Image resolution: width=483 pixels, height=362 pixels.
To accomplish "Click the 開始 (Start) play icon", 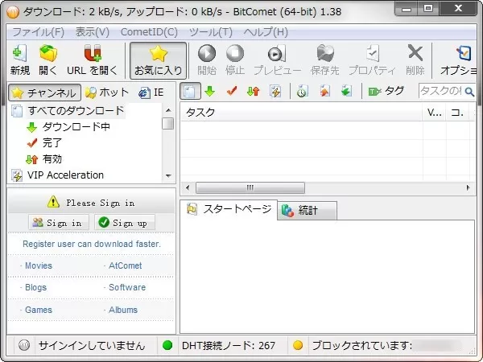I will point(207,54).
